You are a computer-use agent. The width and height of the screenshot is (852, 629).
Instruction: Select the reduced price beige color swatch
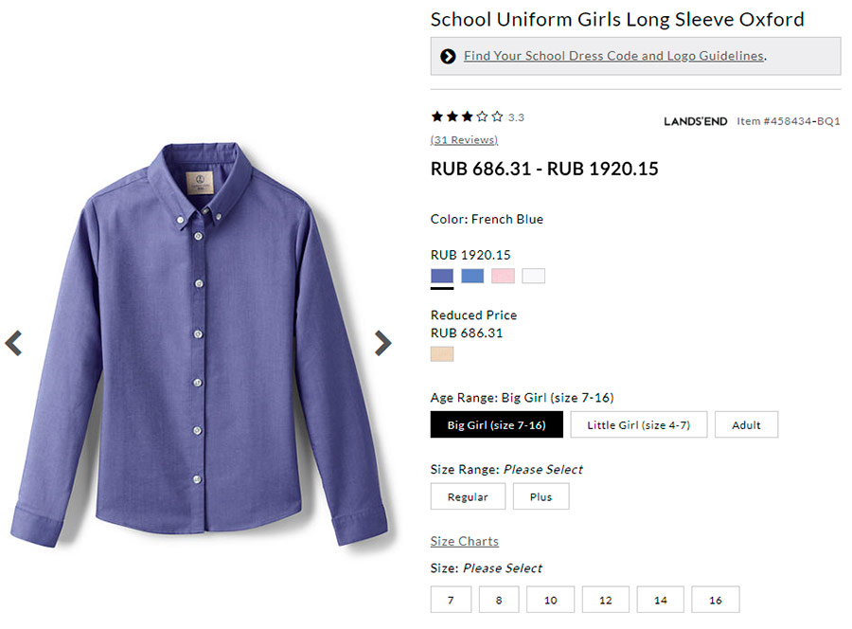point(440,353)
